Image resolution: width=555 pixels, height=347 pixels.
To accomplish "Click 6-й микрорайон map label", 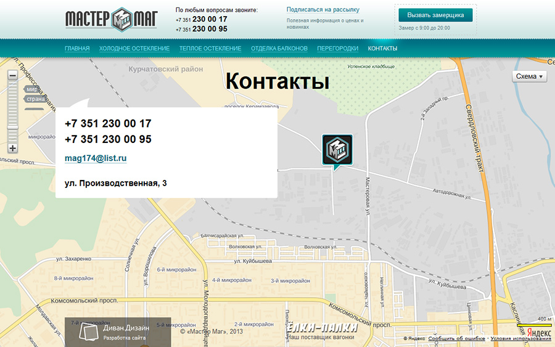I will pyautogui.click(x=176, y=269).
